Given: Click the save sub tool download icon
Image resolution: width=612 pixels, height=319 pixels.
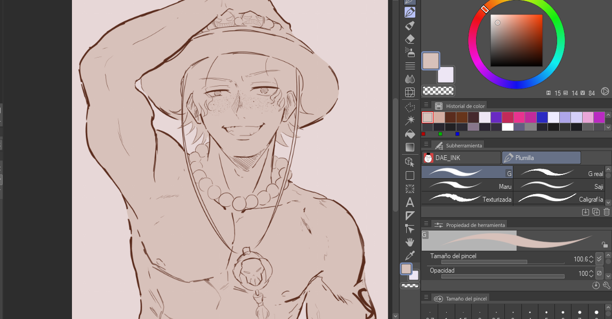Looking at the screenshot, I should pos(585,212).
